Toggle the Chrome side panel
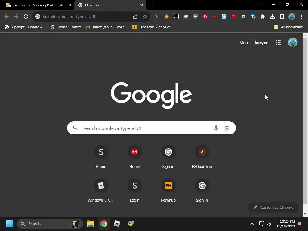Viewport: 308px width, 231px height. 282,17
